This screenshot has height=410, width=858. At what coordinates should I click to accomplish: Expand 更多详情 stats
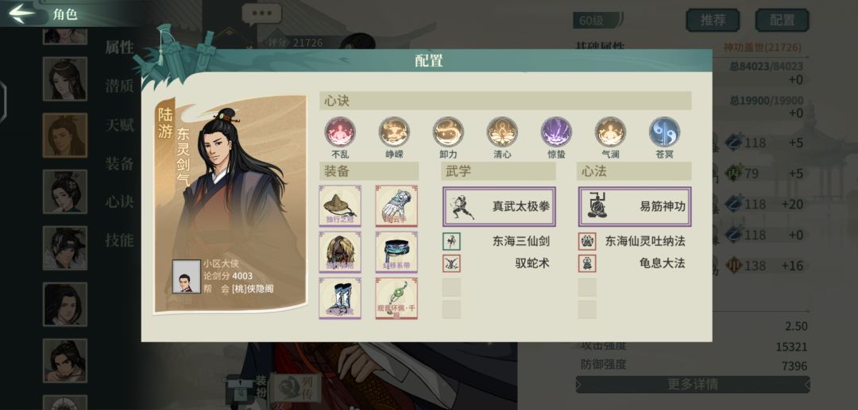(692, 385)
